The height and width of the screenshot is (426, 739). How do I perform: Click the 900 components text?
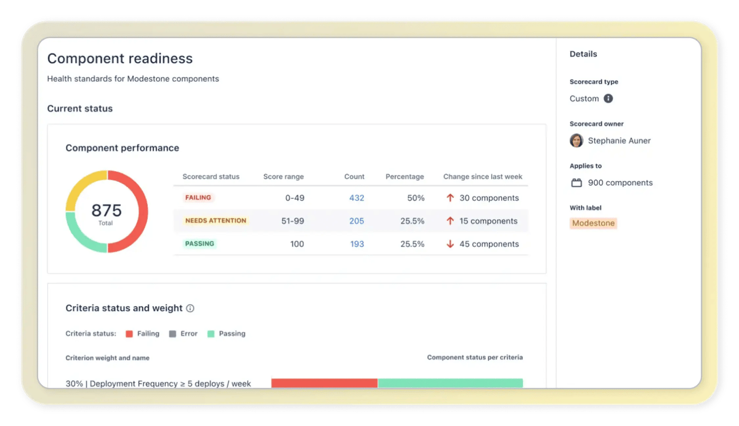[620, 183]
